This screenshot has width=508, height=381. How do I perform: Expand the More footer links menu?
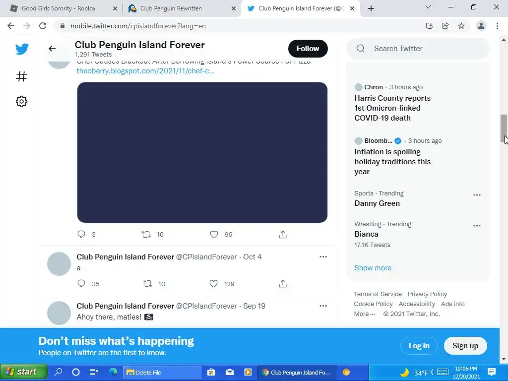pyautogui.click(x=365, y=314)
